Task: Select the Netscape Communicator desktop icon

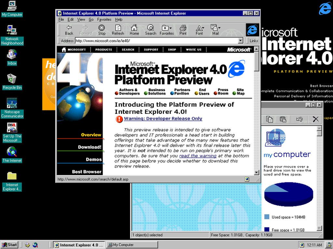Action: (x=12, y=108)
